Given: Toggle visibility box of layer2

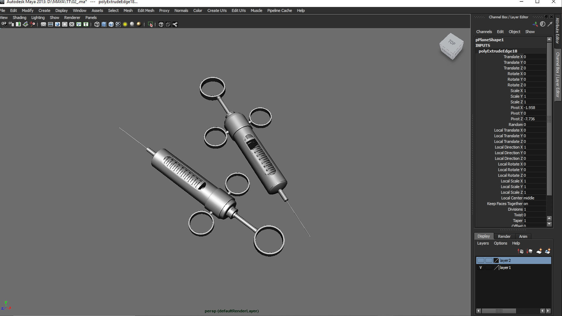Looking at the screenshot, I should [x=481, y=260].
